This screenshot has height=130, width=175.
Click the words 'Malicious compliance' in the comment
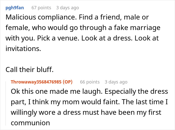(41, 17)
